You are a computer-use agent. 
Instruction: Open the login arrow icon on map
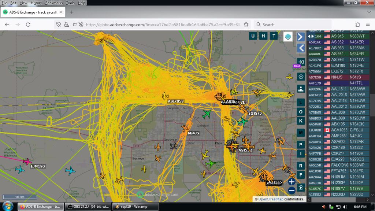tap(301, 62)
